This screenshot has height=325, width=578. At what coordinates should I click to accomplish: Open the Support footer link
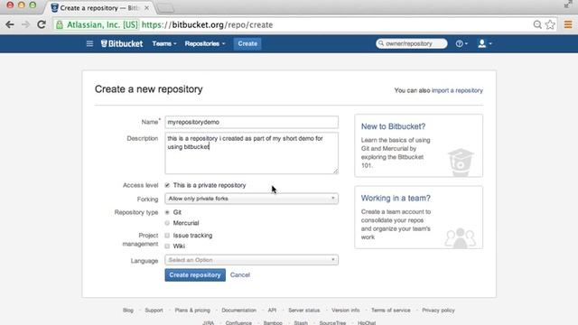pos(154,311)
